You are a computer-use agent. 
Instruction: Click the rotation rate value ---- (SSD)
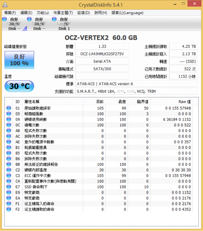[x=183, y=61]
